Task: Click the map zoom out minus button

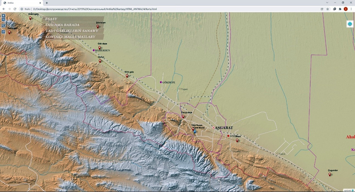Action: (x=3, y=19)
